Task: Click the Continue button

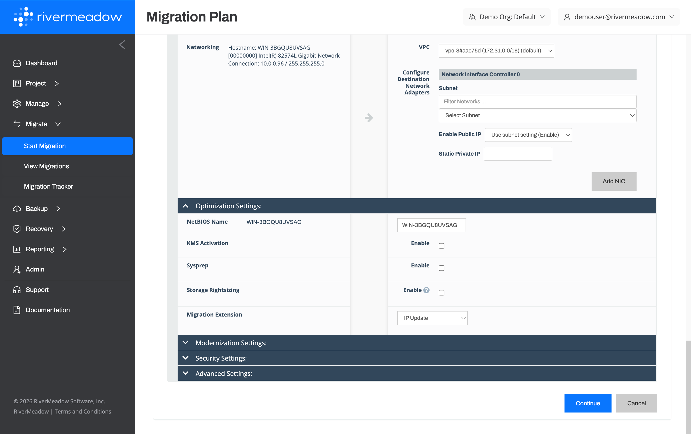Action: pos(587,403)
